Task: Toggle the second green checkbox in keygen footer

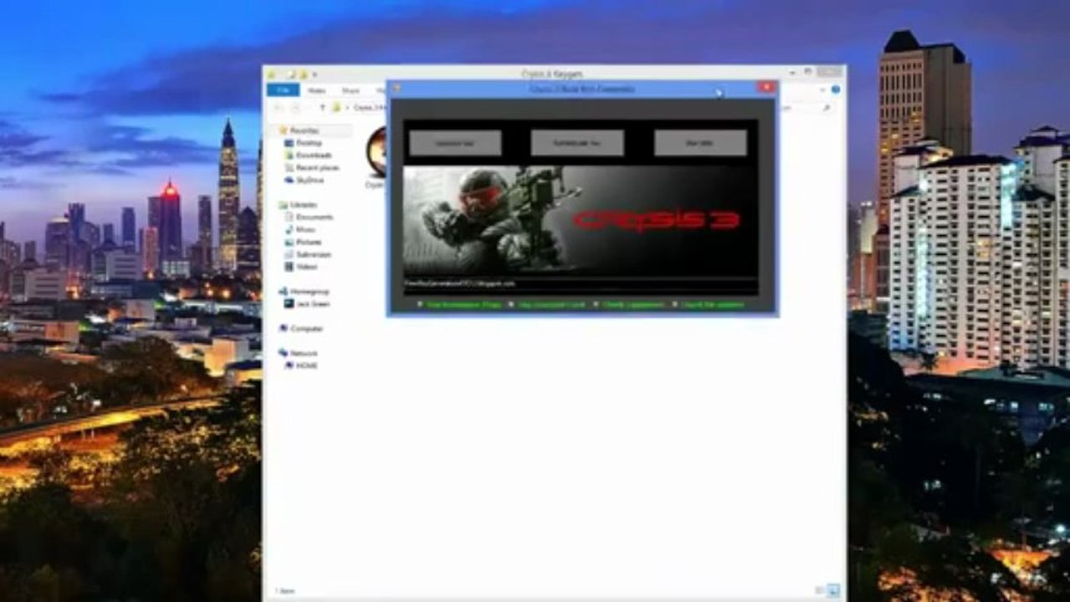Action: pos(511,305)
